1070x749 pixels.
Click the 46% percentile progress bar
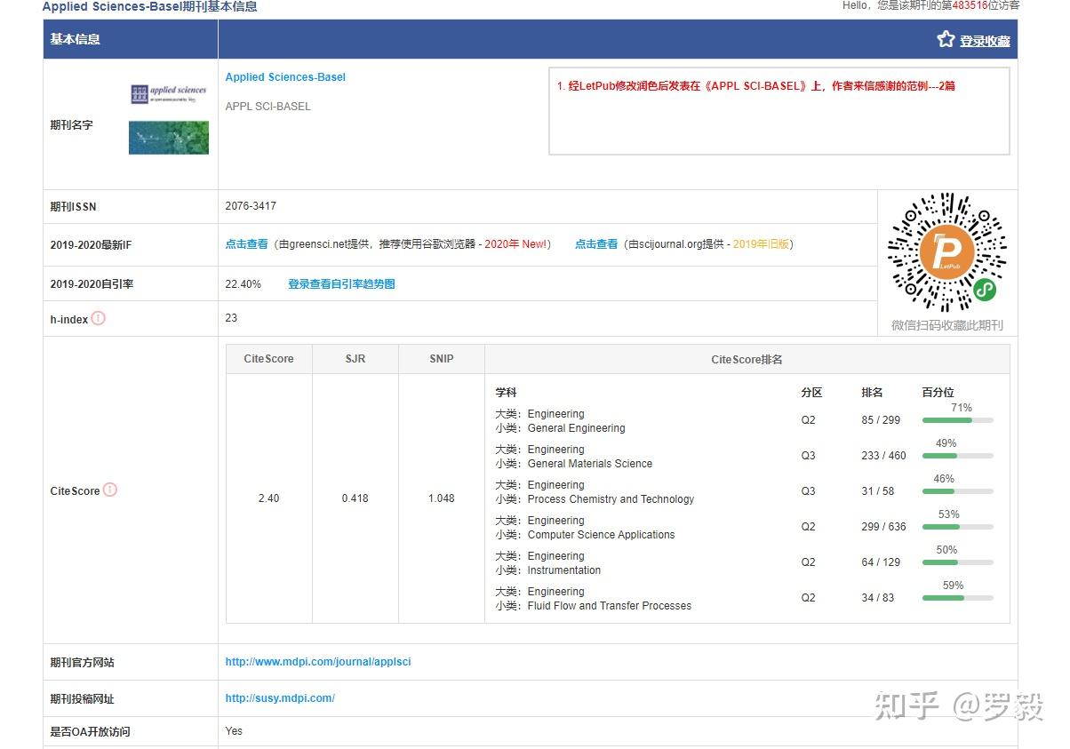coord(958,491)
